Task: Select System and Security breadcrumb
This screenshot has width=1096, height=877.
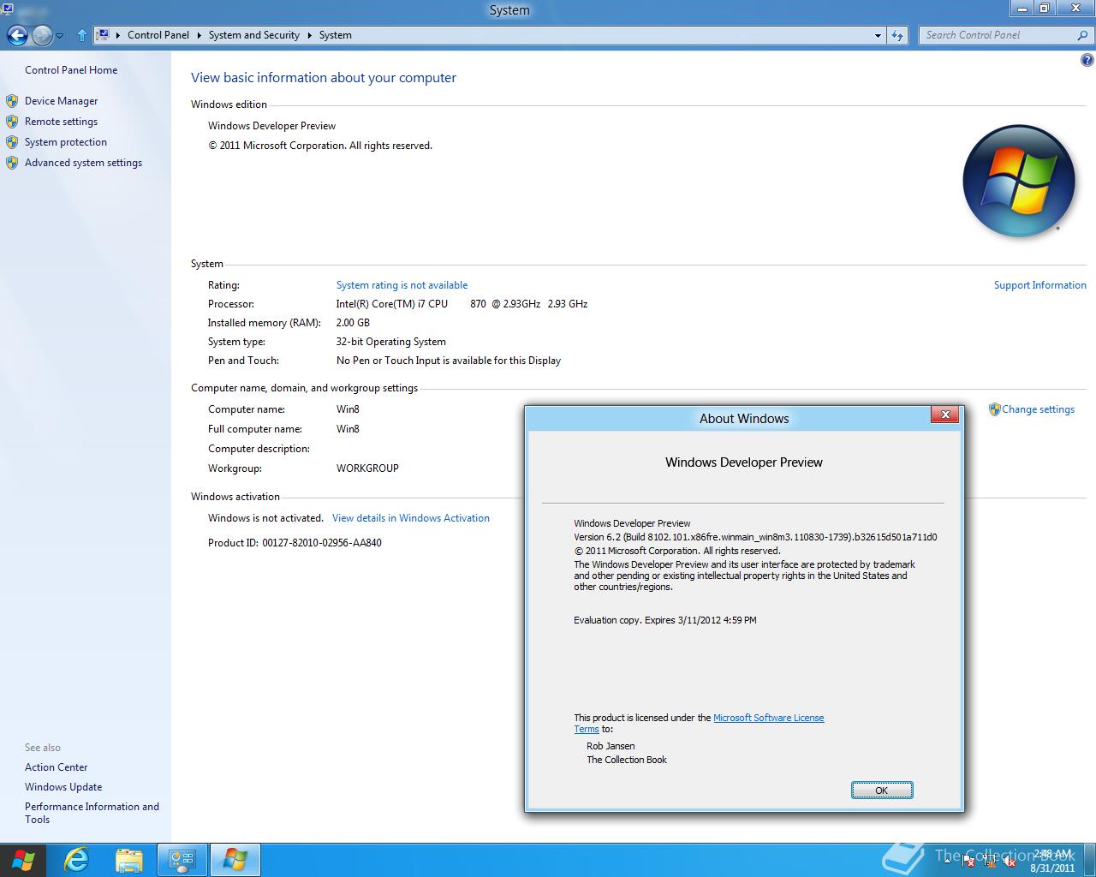Action: point(254,35)
